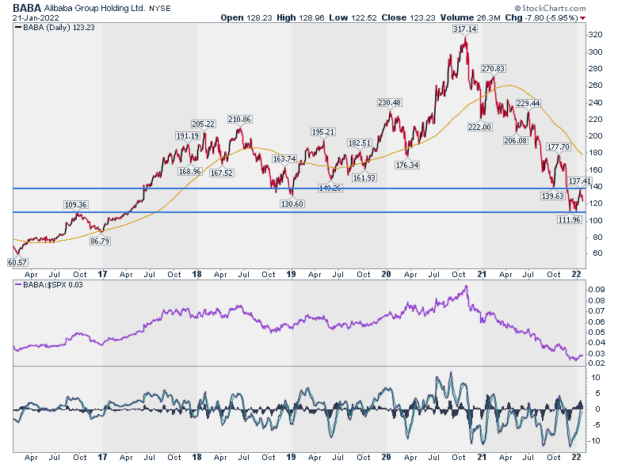Click the 163.74 price label
The height and width of the screenshot is (464, 618).
[x=284, y=158]
